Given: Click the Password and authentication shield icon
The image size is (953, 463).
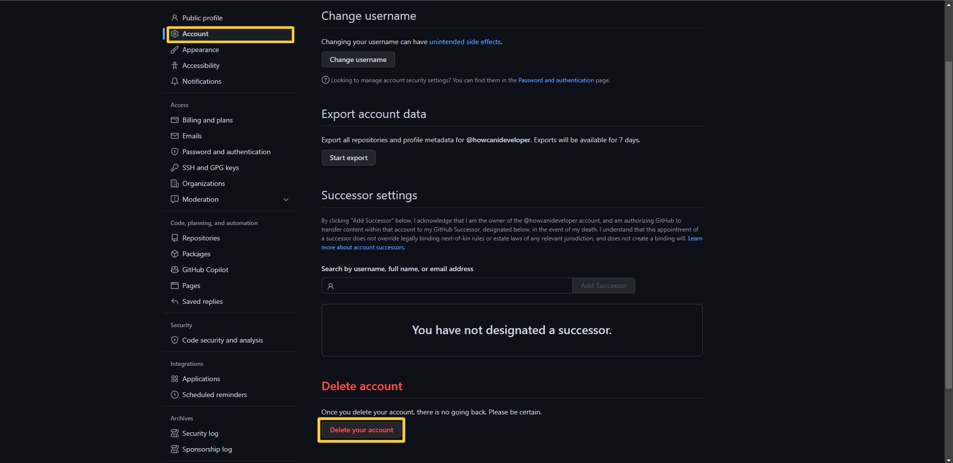Looking at the screenshot, I should point(175,152).
